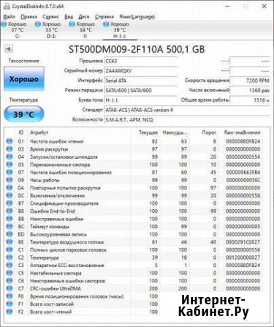Click the Raw-значения column header
This screenshot has height=327, width=274.
(242, 132)
